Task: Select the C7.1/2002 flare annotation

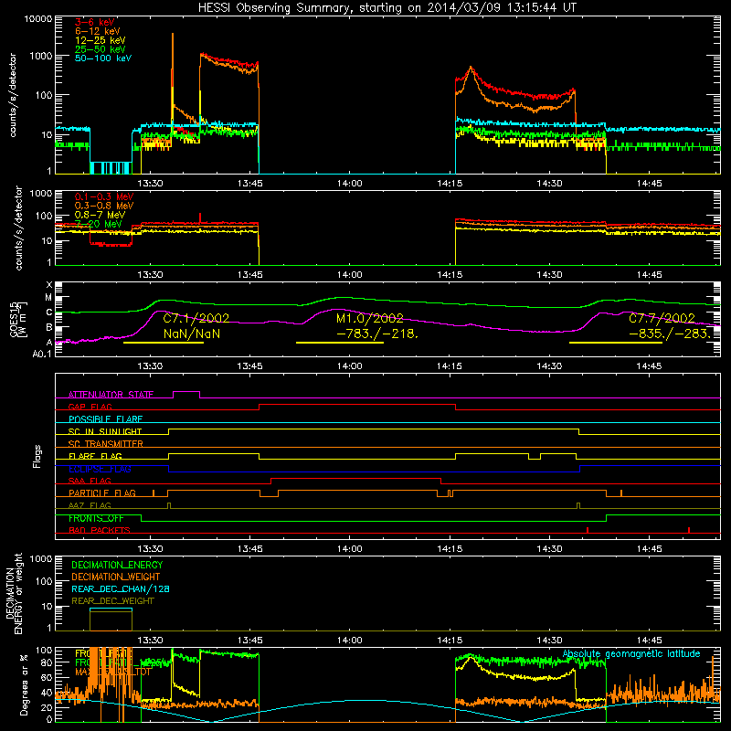Action: pos(196,318)
